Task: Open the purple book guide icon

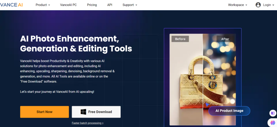Action: coord(273,113)
